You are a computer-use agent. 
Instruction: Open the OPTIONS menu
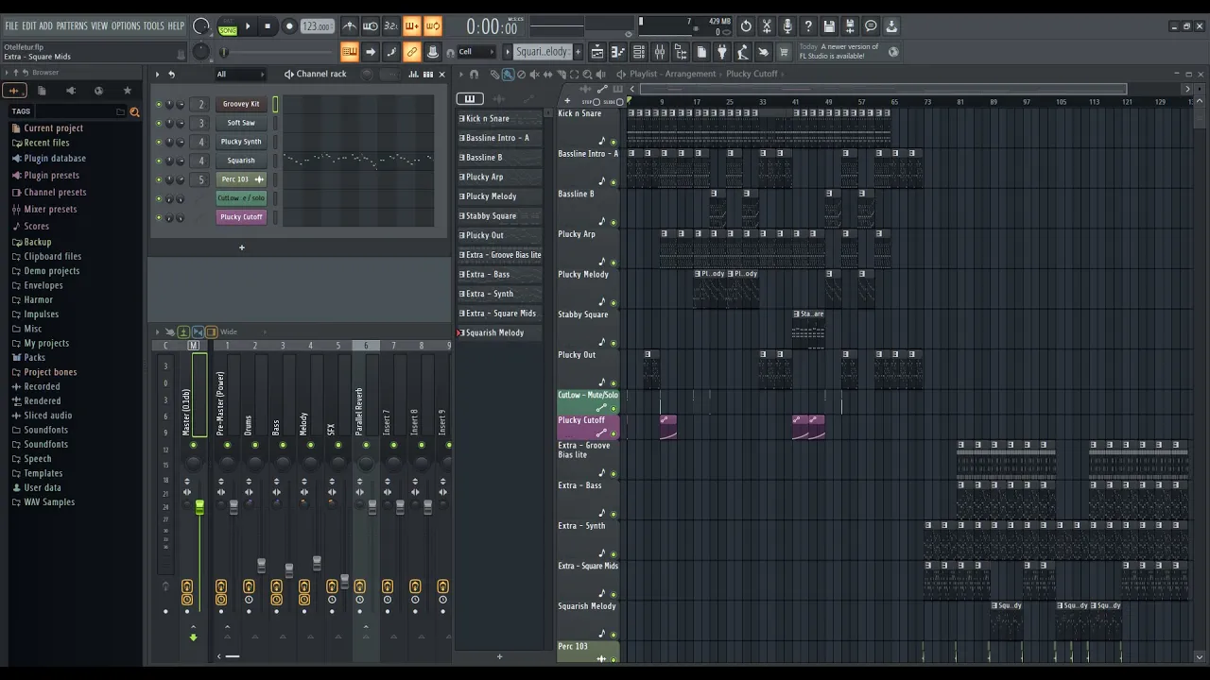tap(126, 26)
